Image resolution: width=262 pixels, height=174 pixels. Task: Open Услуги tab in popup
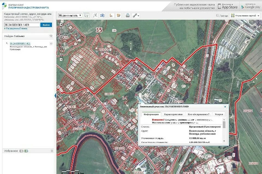coord(219,114)
